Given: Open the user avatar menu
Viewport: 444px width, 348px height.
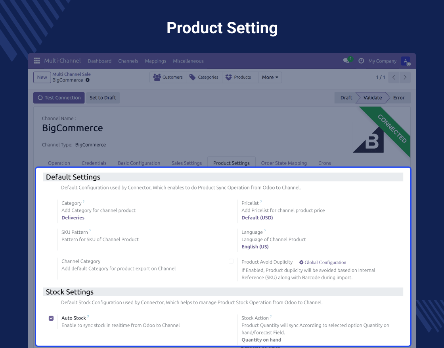Looking at the screenshot, I should pos(406,61).
